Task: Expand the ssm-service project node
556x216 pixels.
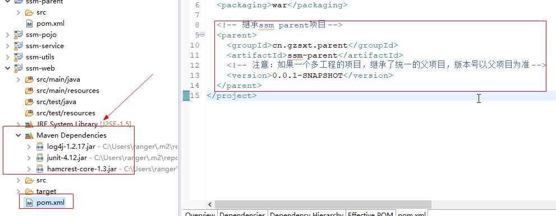Action: (x=7, y=46)
